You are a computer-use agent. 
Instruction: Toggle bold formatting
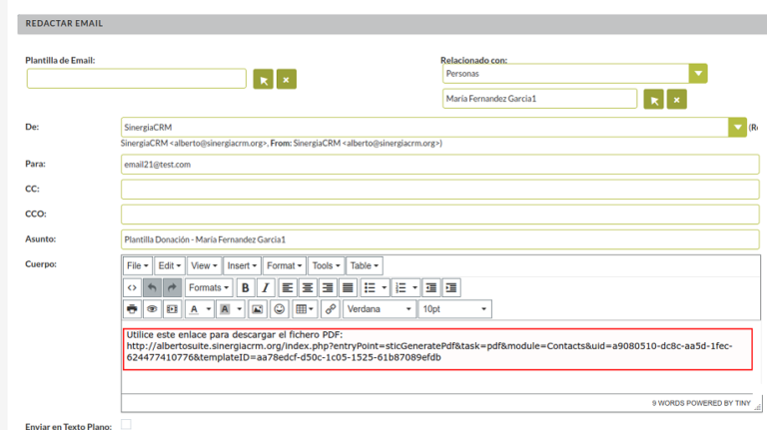point(246,287)
